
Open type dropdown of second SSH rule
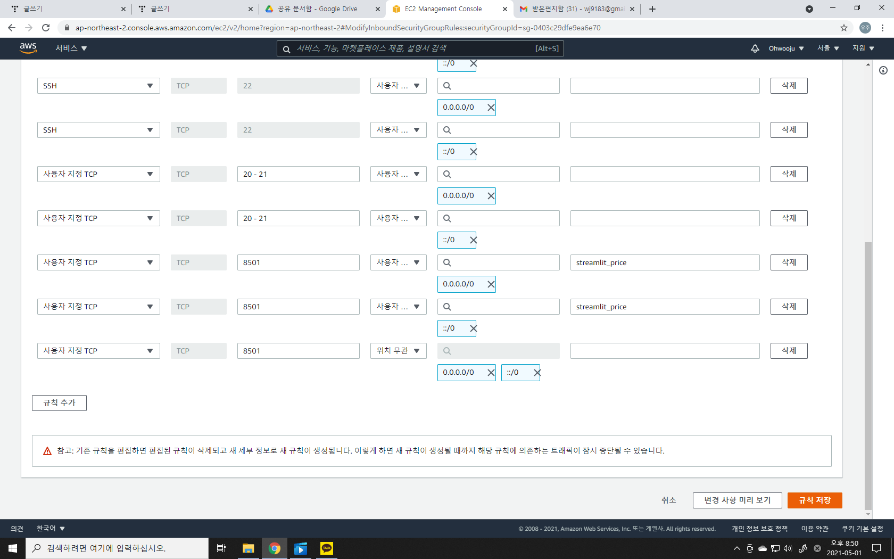tap(98, 130)
